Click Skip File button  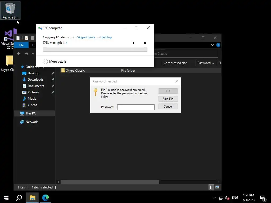click(168, 99)
